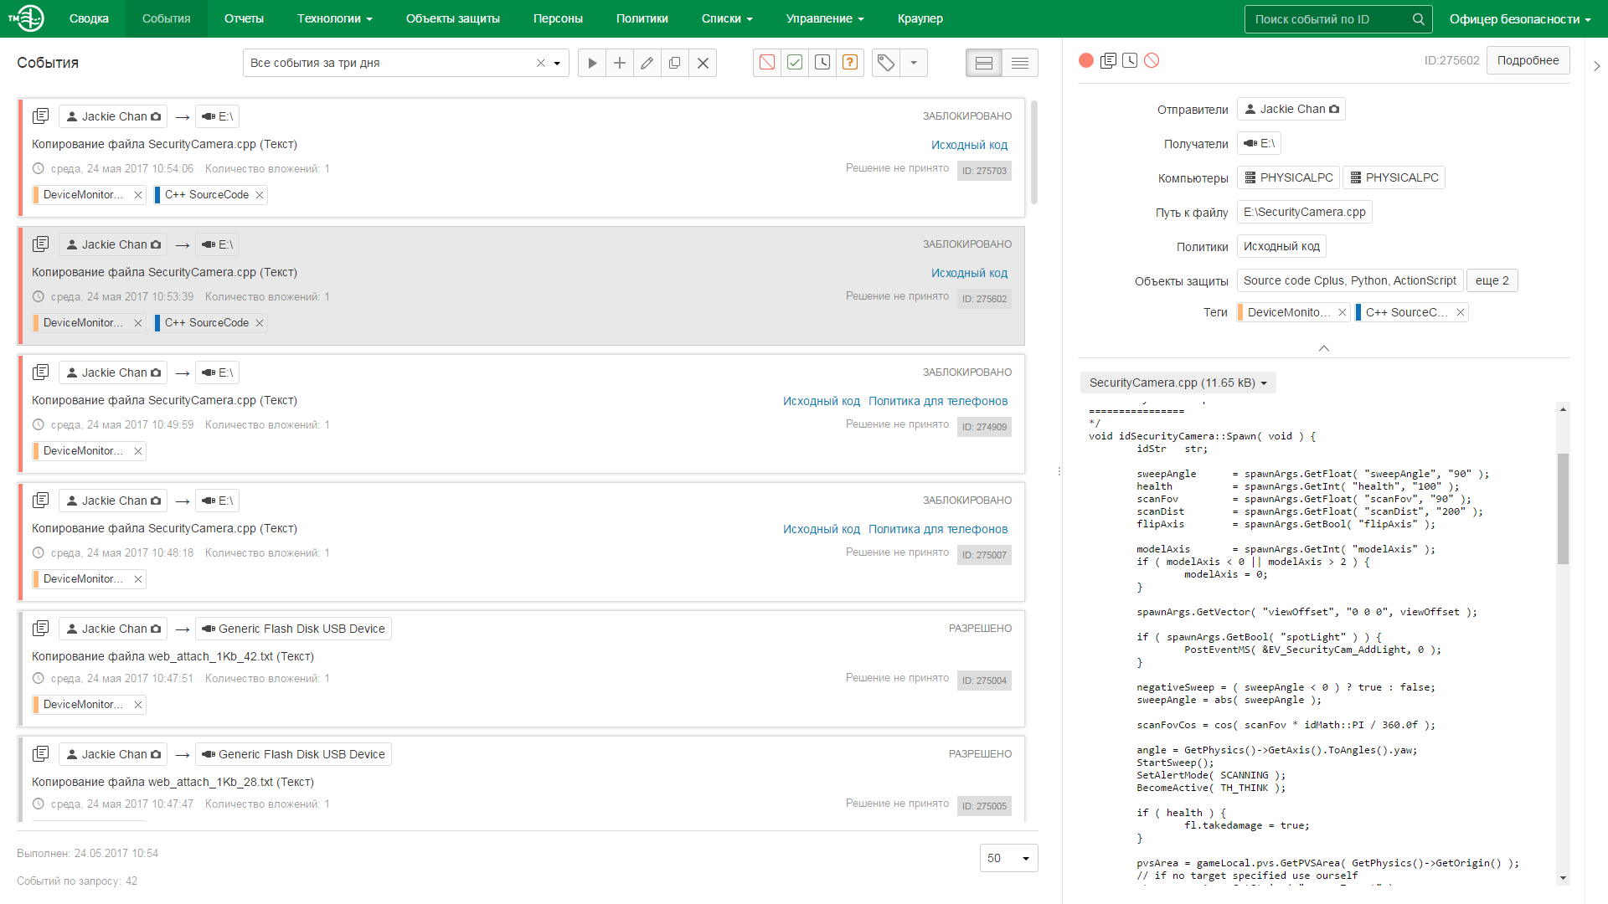Click the plus icon to add a query

click(620, 63)
